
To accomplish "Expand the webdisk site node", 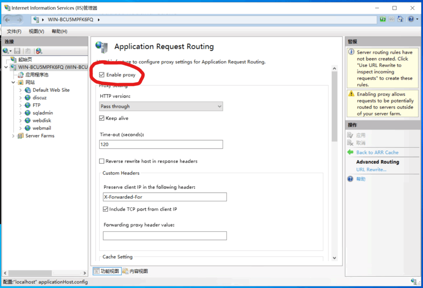I will click(21, 120).
